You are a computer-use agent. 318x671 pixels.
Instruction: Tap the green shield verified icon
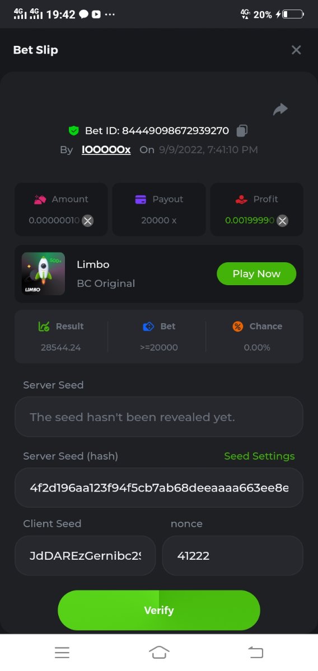(73, 131)
